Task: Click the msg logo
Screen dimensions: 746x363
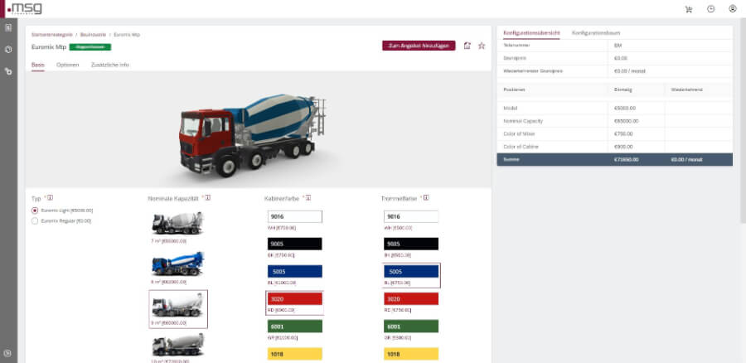Action: 25,8
